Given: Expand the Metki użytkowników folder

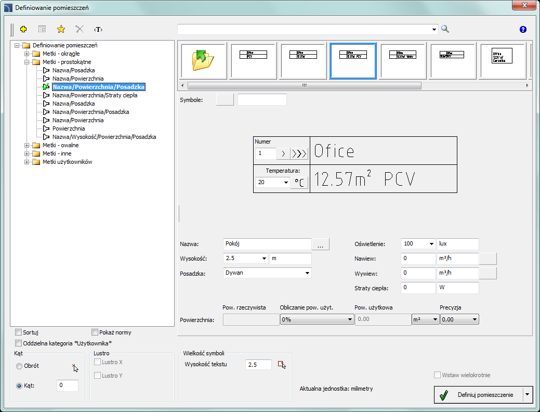Looking at the screenshot, I should [x=27, y=162].
